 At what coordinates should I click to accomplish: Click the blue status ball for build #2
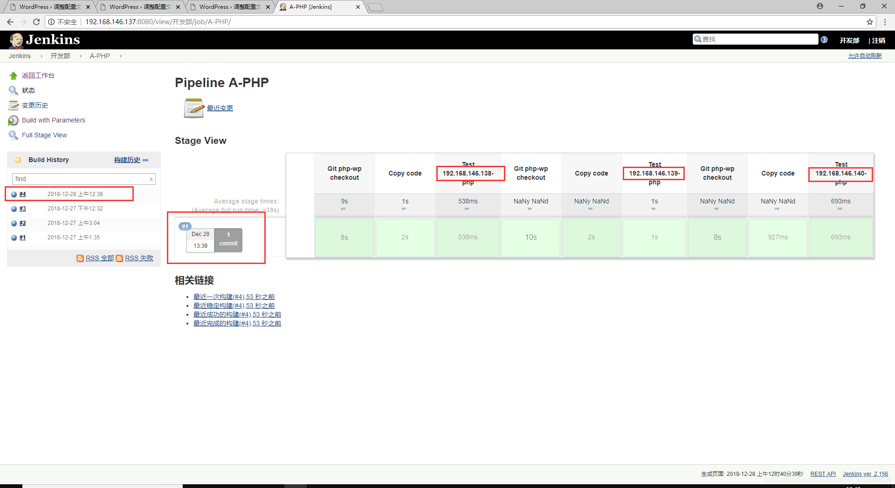tap(14, 223)
